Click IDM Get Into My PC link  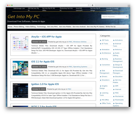(x=33, y=9)
